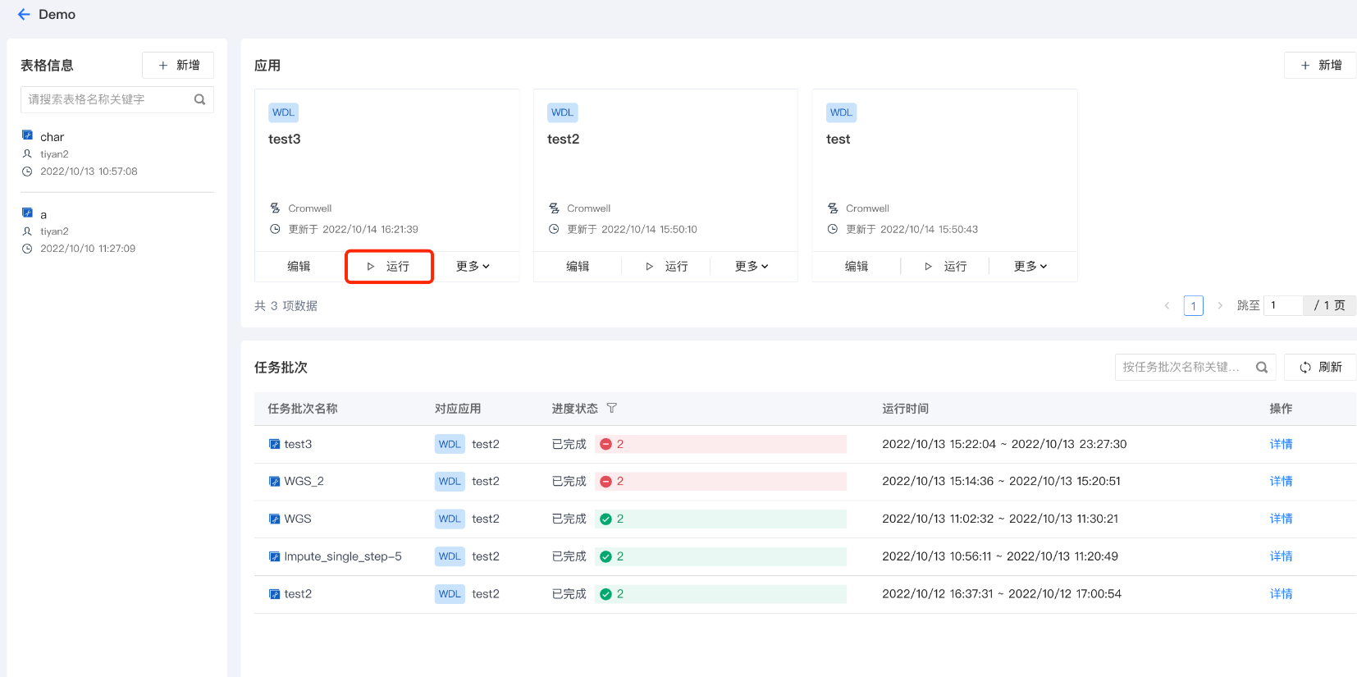This screenshot has height=677, width=1357.
Task: Click the WDL badge on test3 card
Action: tap(283, 112)
